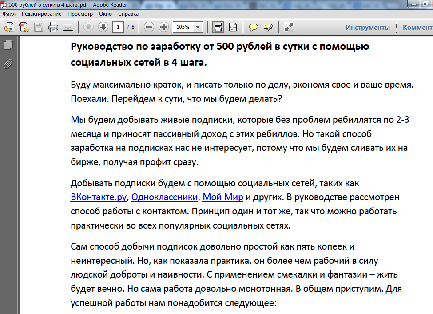Click the Email envelope icon
This screenshot has width=433, height=314.
pos(68,27)
